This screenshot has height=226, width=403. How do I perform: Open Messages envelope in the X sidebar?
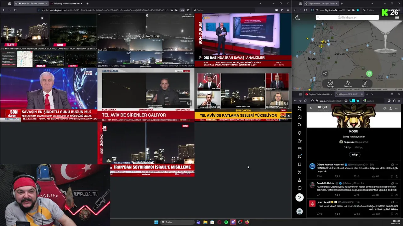(299, 148)
